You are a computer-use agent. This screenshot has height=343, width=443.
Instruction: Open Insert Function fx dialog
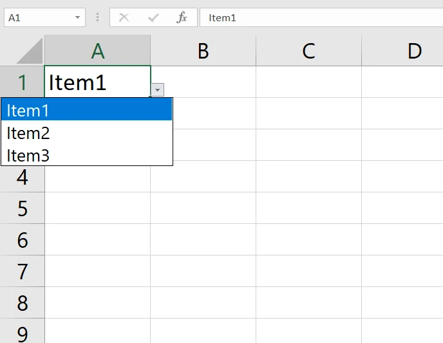tap(182, 18)
